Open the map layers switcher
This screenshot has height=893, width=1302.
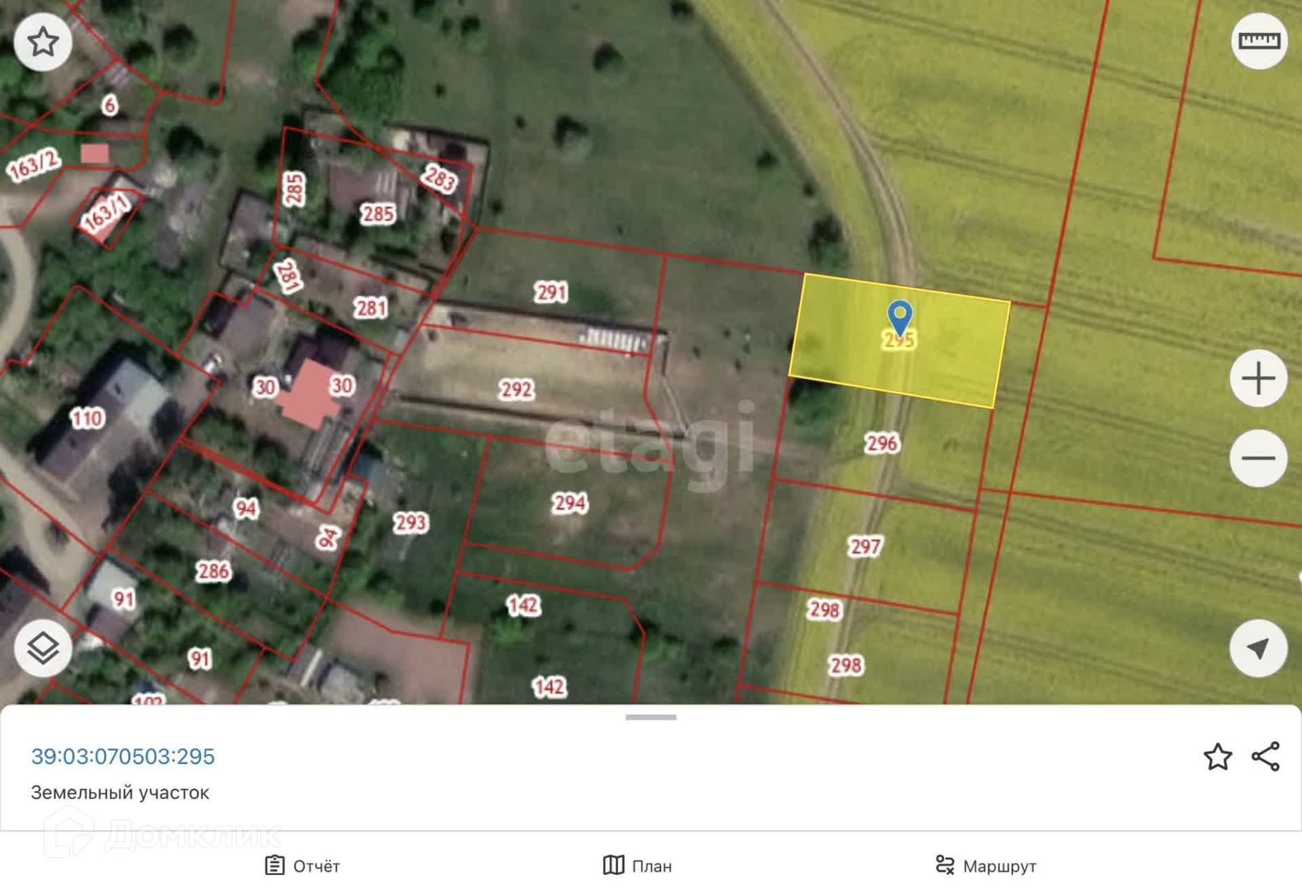pyautogui.click(x=43, y=648)
